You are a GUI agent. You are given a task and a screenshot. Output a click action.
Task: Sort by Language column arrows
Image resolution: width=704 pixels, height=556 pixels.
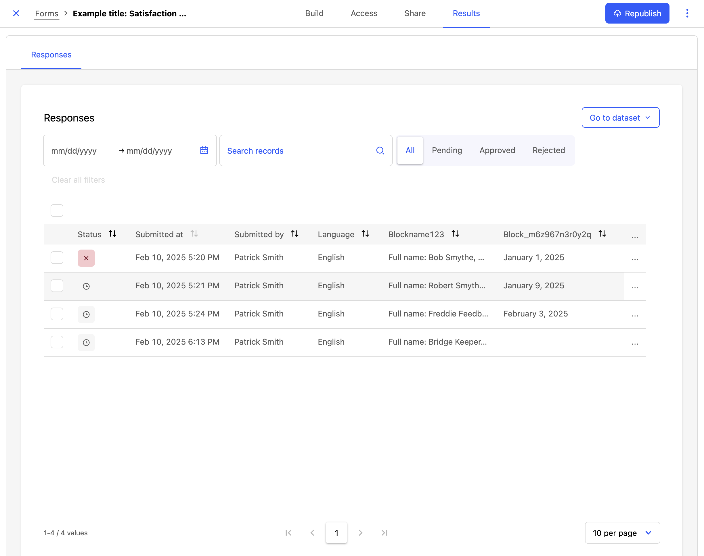(365, 234)
